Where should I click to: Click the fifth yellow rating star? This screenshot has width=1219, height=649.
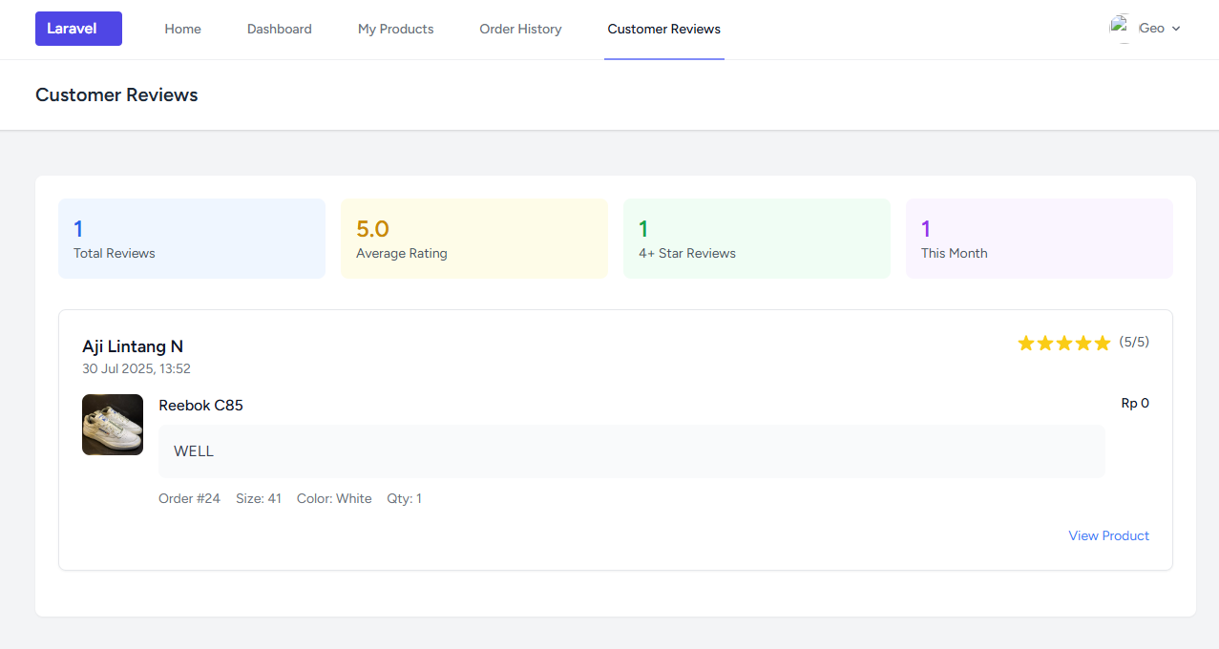point(1103,343)
